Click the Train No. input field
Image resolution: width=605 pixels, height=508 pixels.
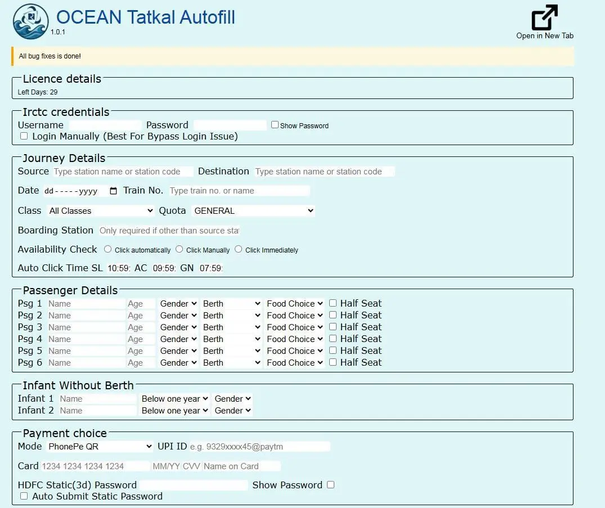coord(239,191)
